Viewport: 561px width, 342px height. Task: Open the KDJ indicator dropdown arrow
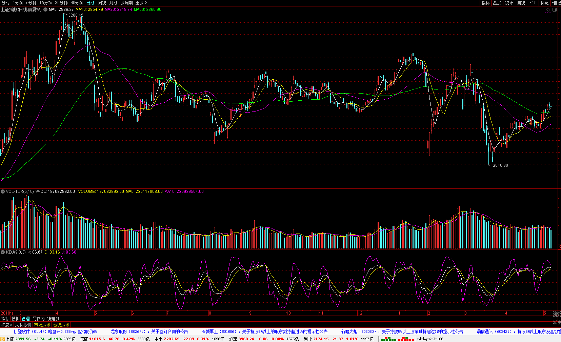click(x=3, y=252)
